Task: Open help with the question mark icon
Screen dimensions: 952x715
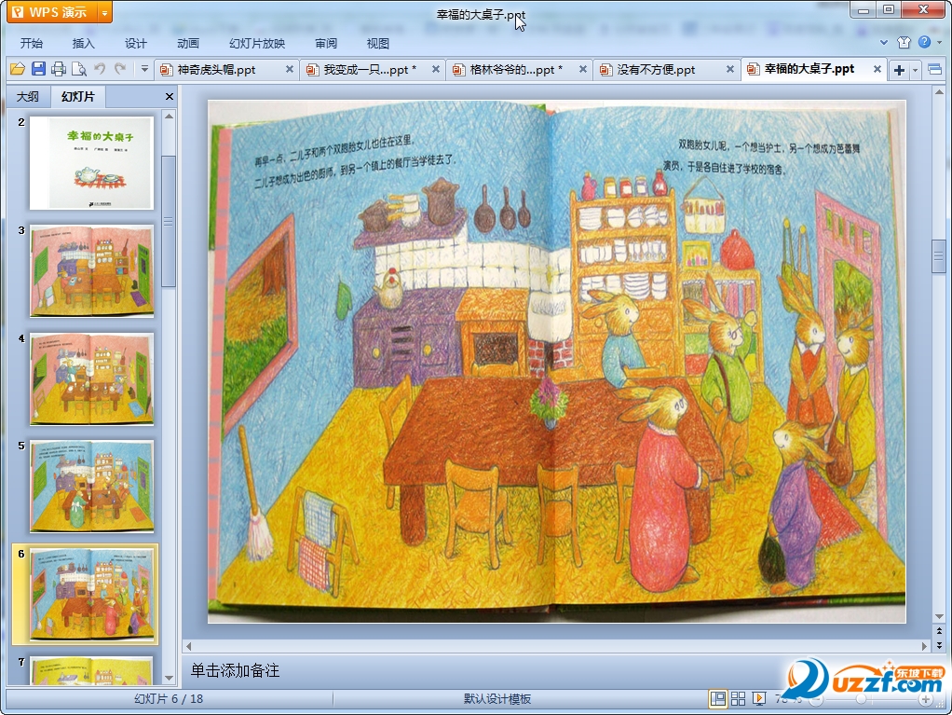Action: coord(924,42)
